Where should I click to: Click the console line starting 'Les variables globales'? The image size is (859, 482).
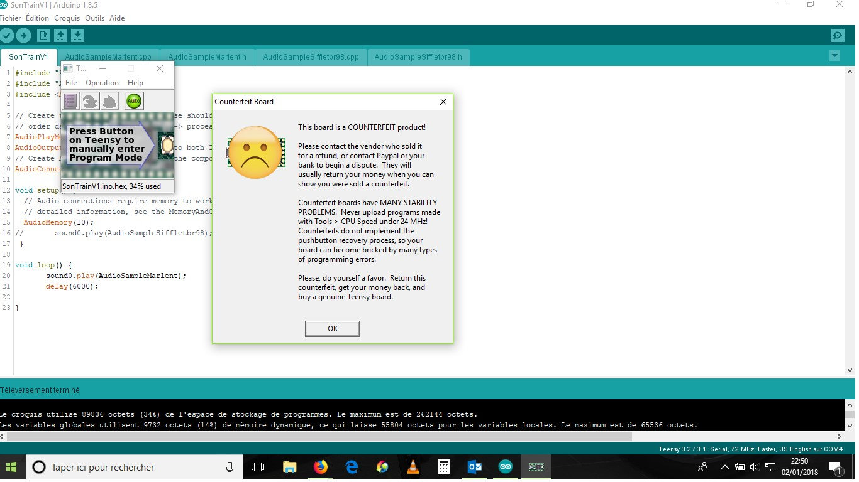tap(348, 425)
